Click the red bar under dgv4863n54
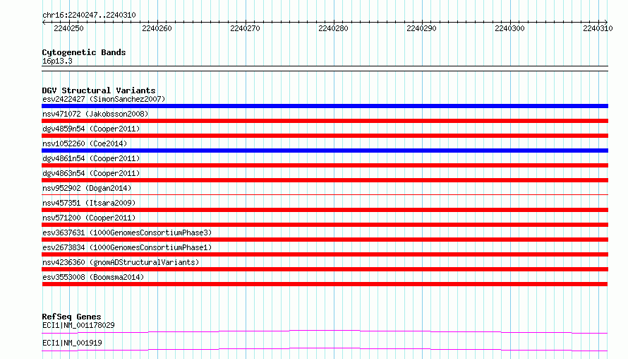The height and width of the screenshot is (359, 628). (325, 180)
